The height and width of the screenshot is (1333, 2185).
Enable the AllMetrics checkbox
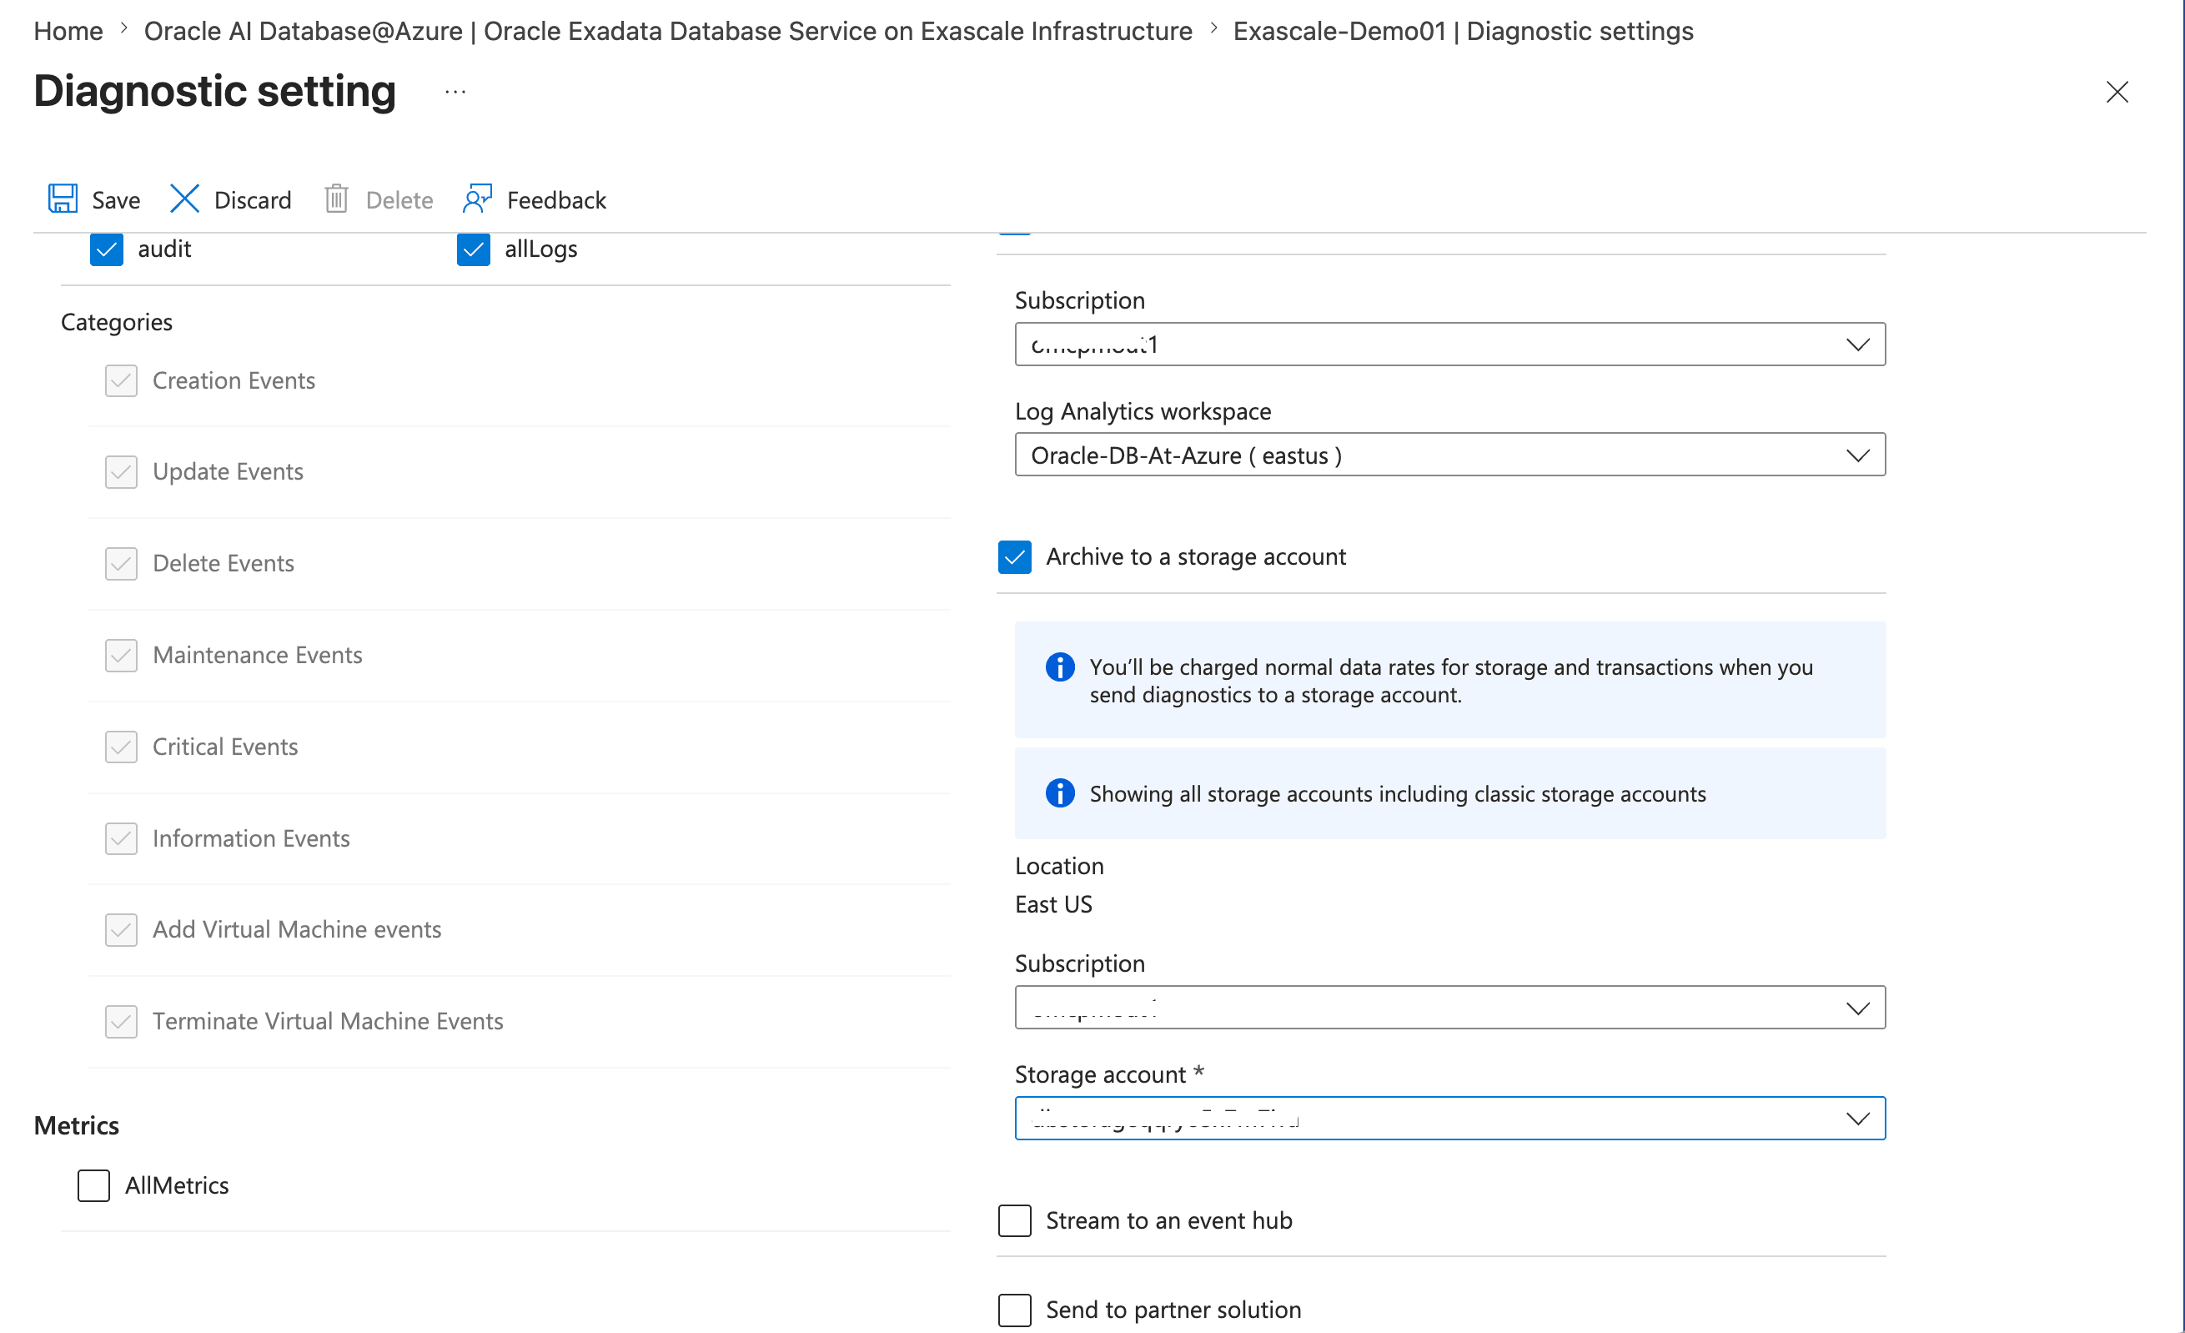(x=93, y=1185)
